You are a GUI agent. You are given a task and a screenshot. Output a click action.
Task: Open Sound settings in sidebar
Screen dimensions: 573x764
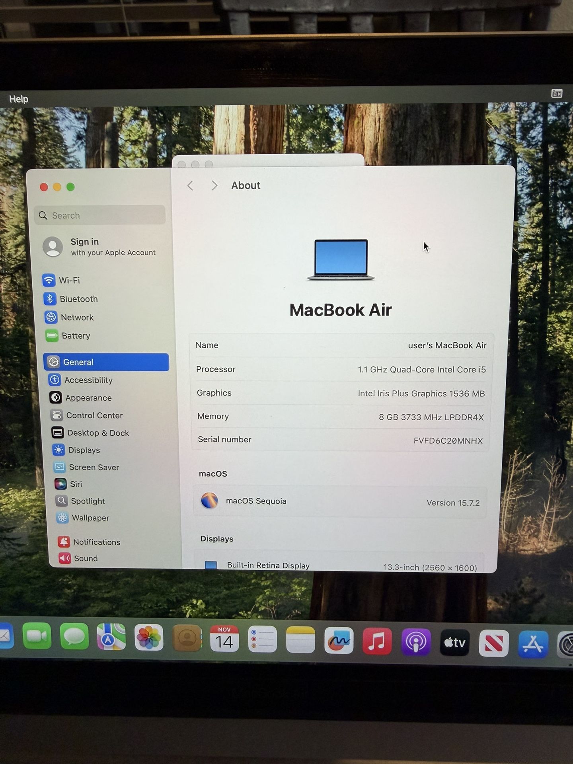pos(78,558)
